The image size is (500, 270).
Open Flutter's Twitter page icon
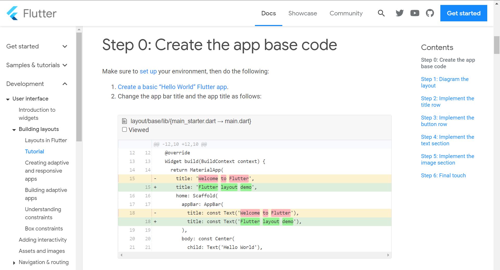(399, 13)
